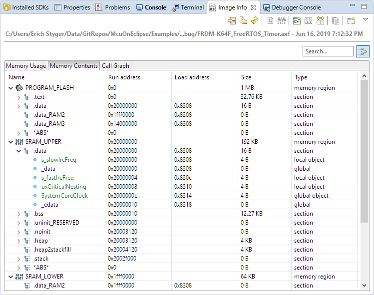
Task: Expand .data section under PROGRAM_FLASH
Action: [18, 106]
